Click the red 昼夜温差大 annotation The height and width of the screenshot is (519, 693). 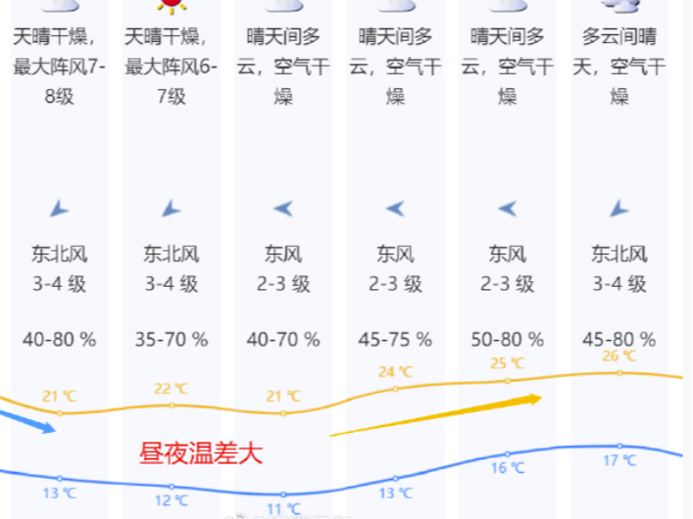coord(201,453)
